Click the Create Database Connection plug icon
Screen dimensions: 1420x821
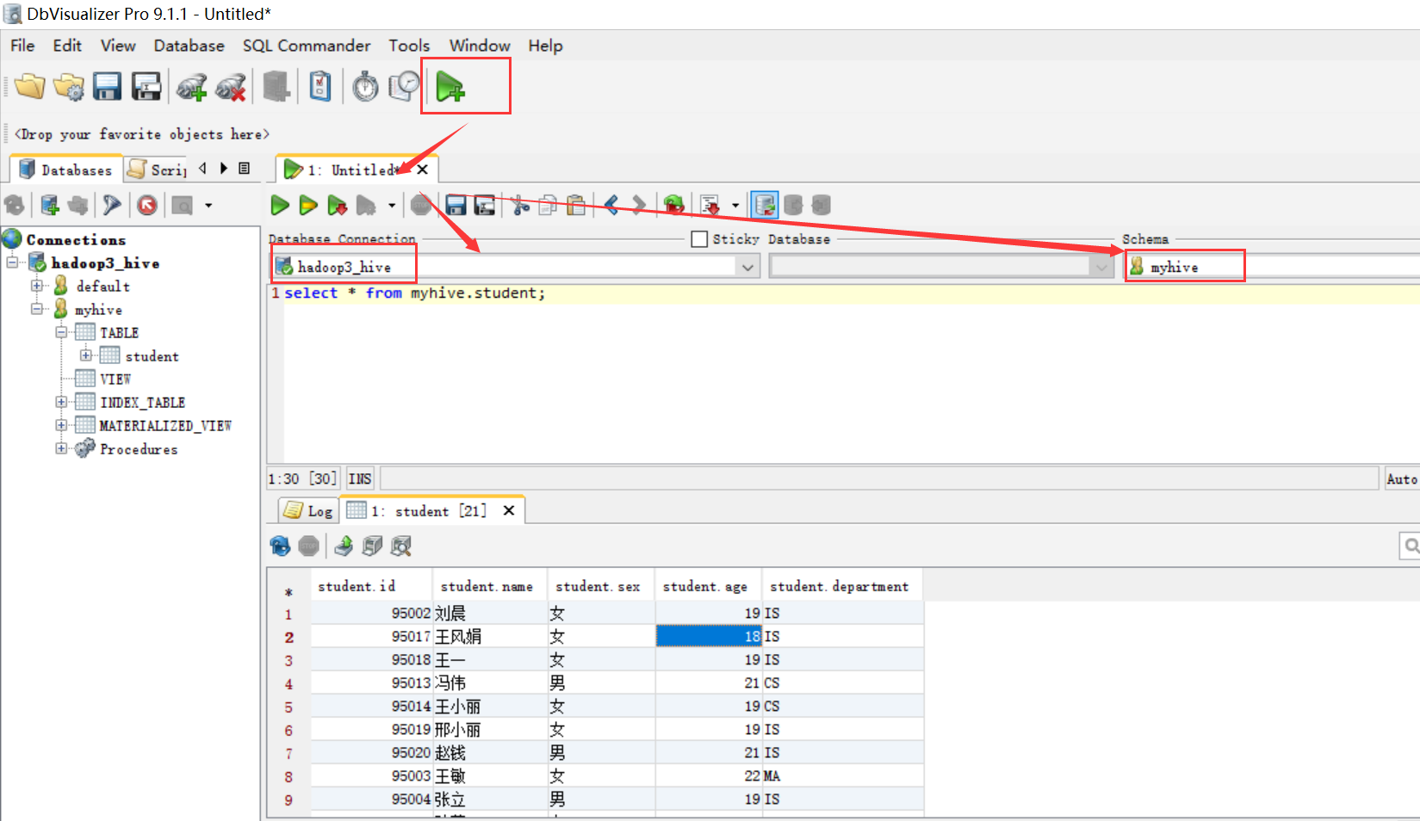(x=191, y=87)
